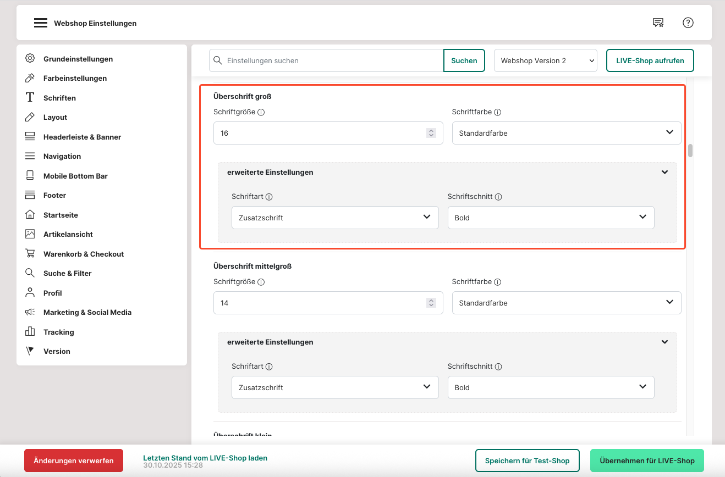Click the Warenkorb & Checkout cart icon
The height and width of the screenshot is (477, 725).
[x=30, y=254]
